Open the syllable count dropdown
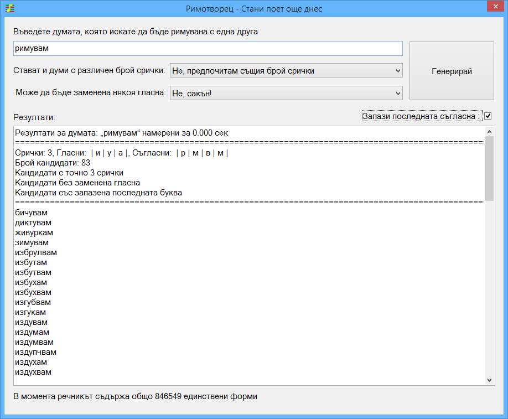The height and width of the screenshot is (419, 508). point(286,71)
